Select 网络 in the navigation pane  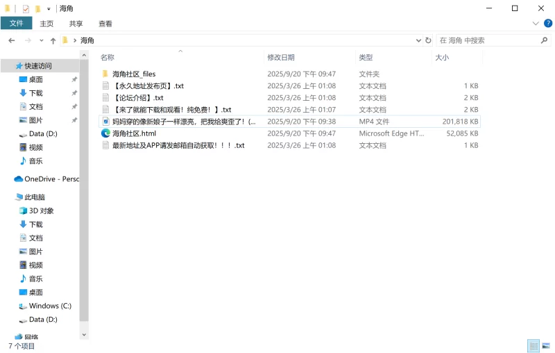[x=31, y=337]
